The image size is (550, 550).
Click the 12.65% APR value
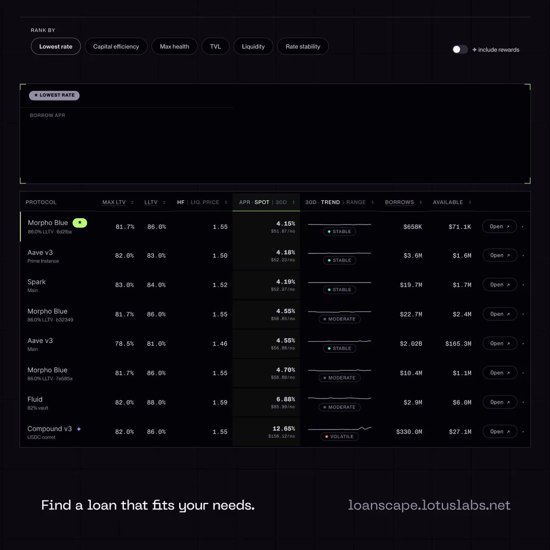pos(284,429)
